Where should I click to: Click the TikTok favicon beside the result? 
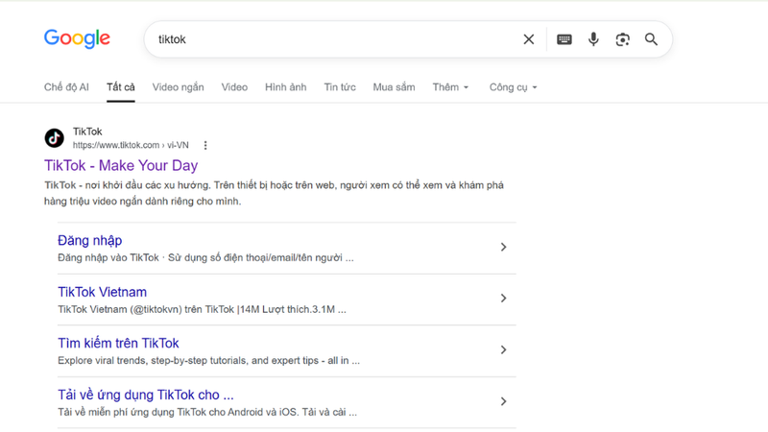[x=55, y=138]
